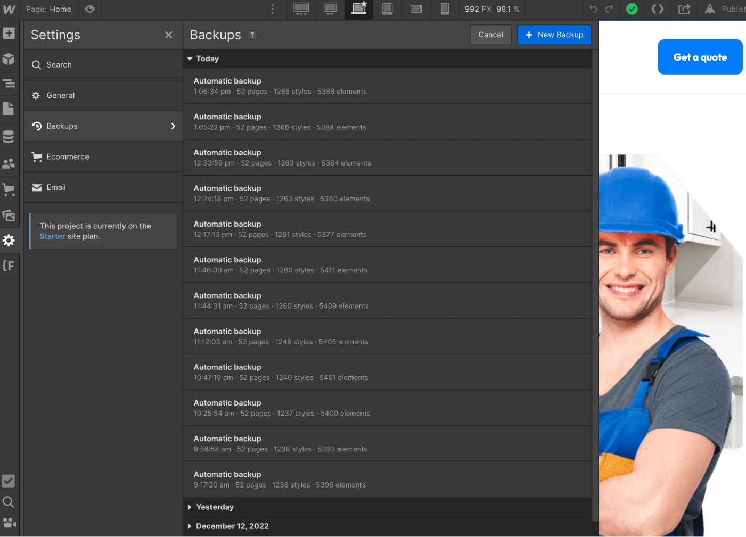Toggle preview mode with the eye icon
746x537 pixels.
[x=89, y=9]
